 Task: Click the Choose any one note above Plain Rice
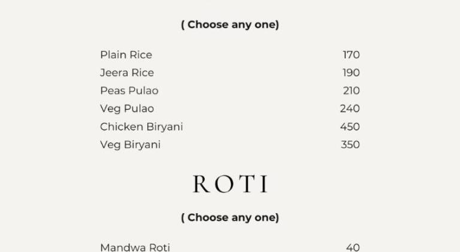pos(230,25)
